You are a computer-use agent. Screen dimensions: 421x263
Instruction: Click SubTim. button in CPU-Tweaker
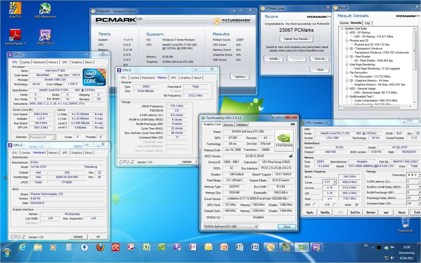coord(355,213)
